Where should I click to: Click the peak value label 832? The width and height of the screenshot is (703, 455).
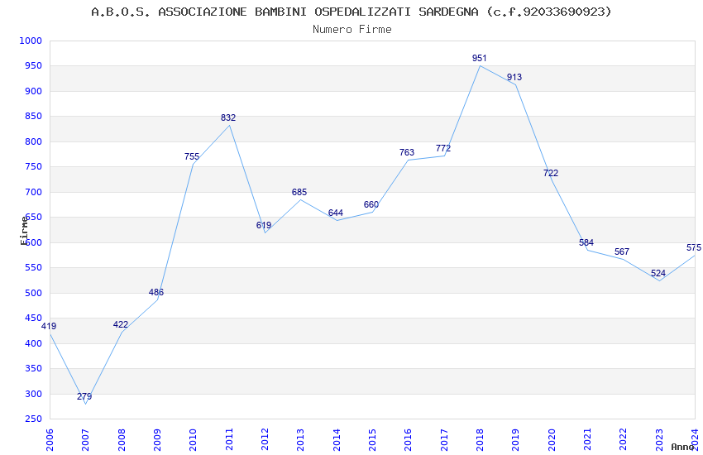tap(228, 117)
